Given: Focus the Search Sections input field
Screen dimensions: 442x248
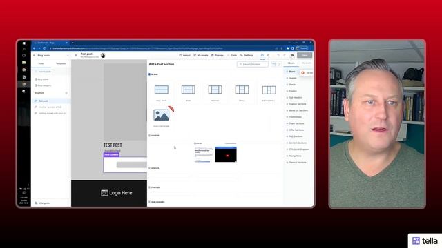Looking at the screenshot, I should 253,64.
